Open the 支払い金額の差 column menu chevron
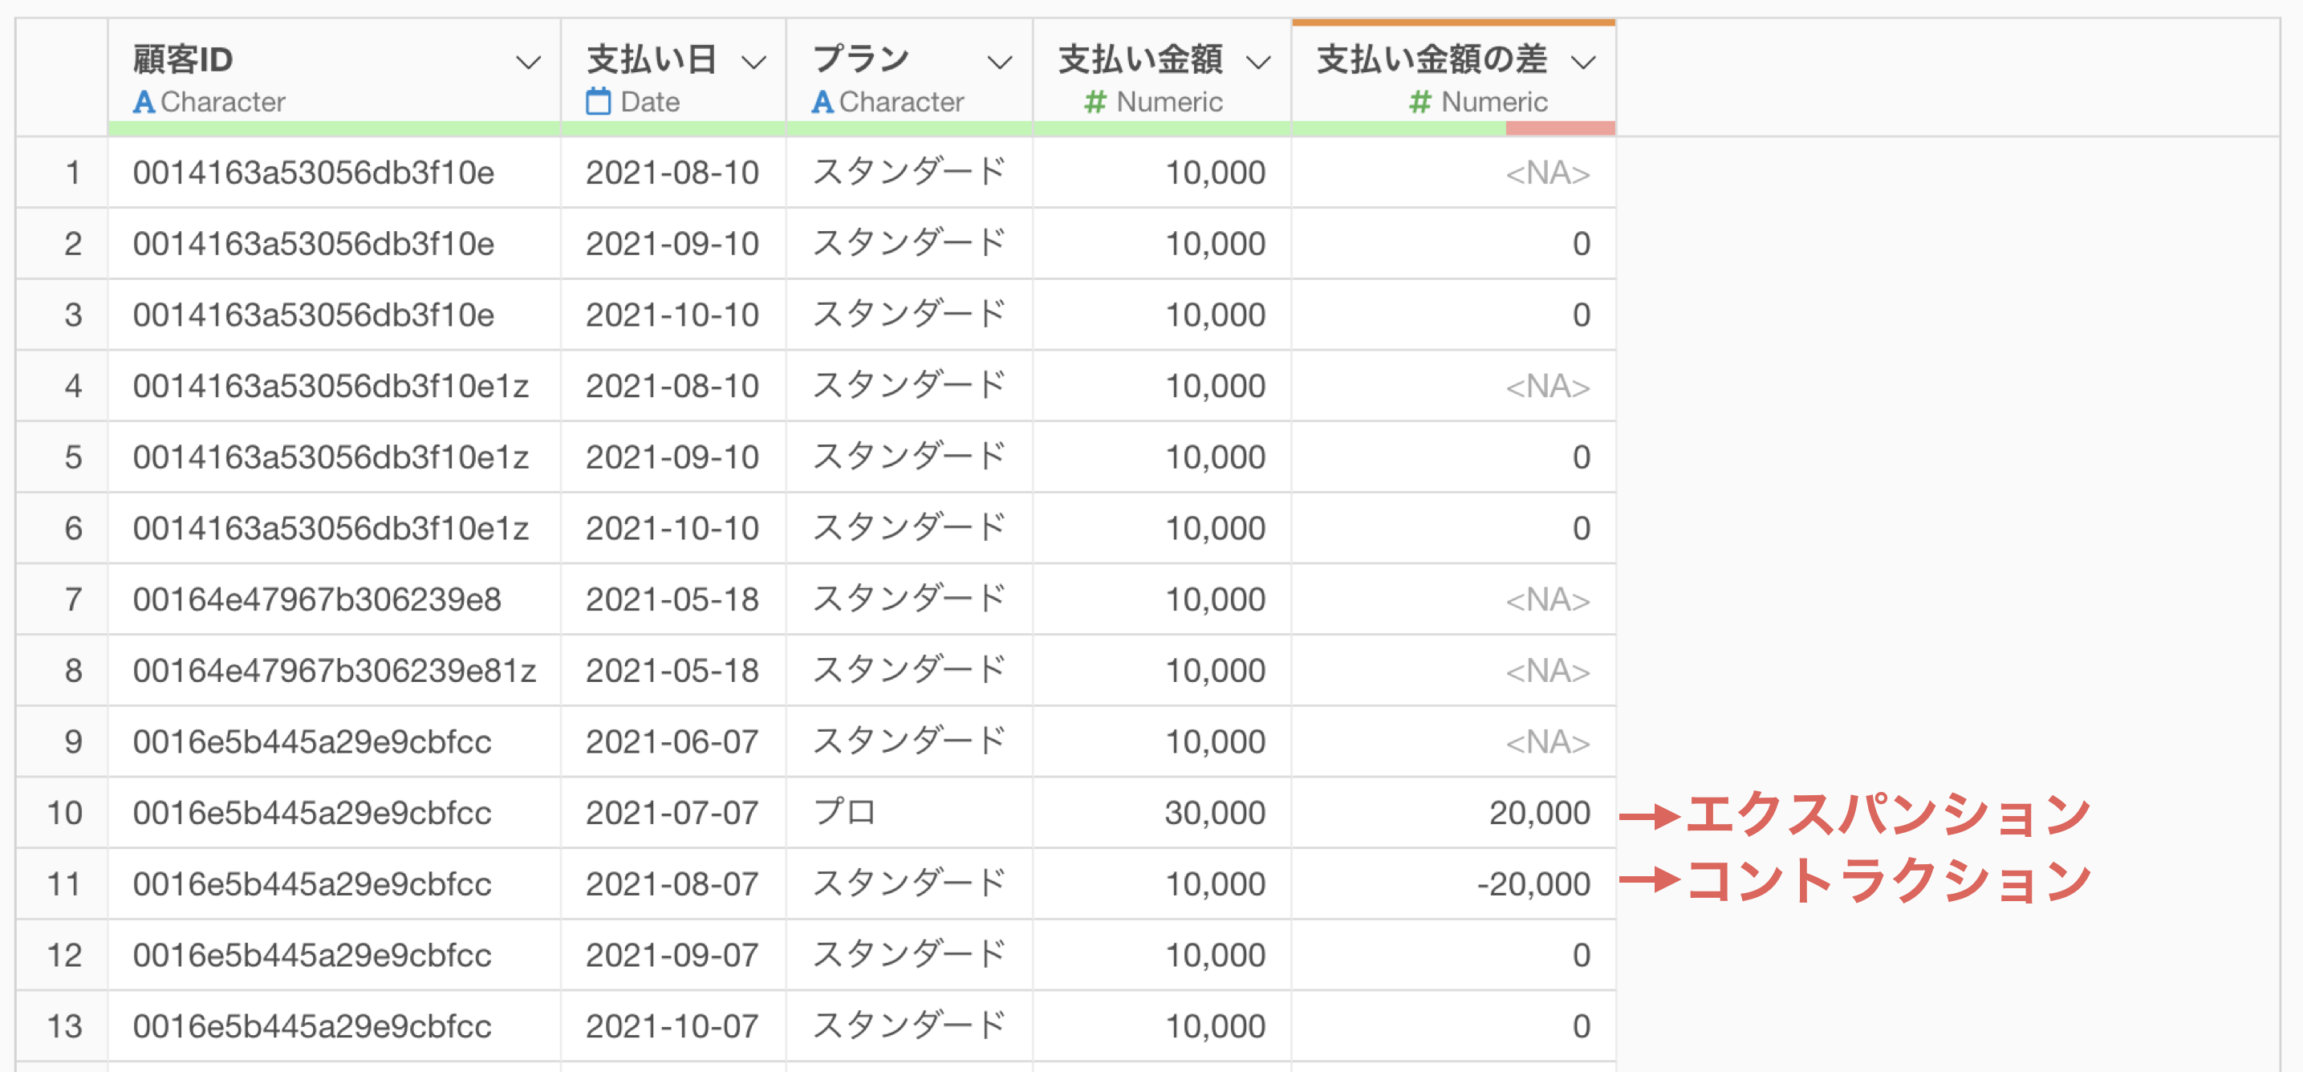Image resolution: width=2303 pixels, height=1072 pixels. (x=1583, y=62)
